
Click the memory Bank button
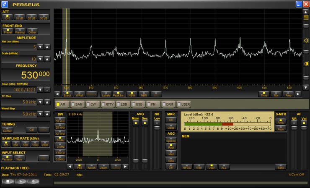281,167
